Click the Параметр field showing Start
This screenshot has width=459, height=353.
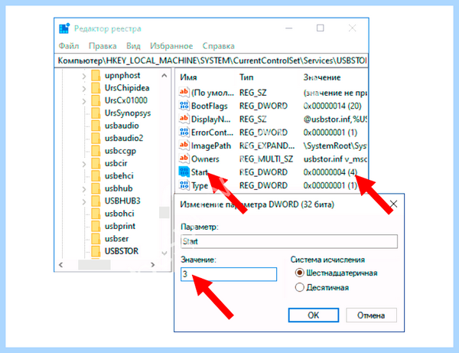click(x=289, y=241)
